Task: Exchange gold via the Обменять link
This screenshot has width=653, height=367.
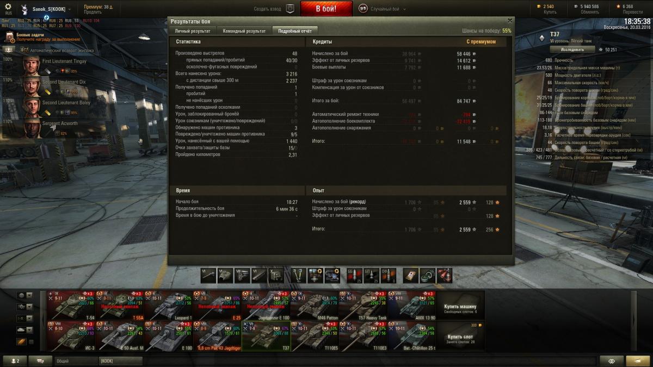Action: tap(589, 12)
